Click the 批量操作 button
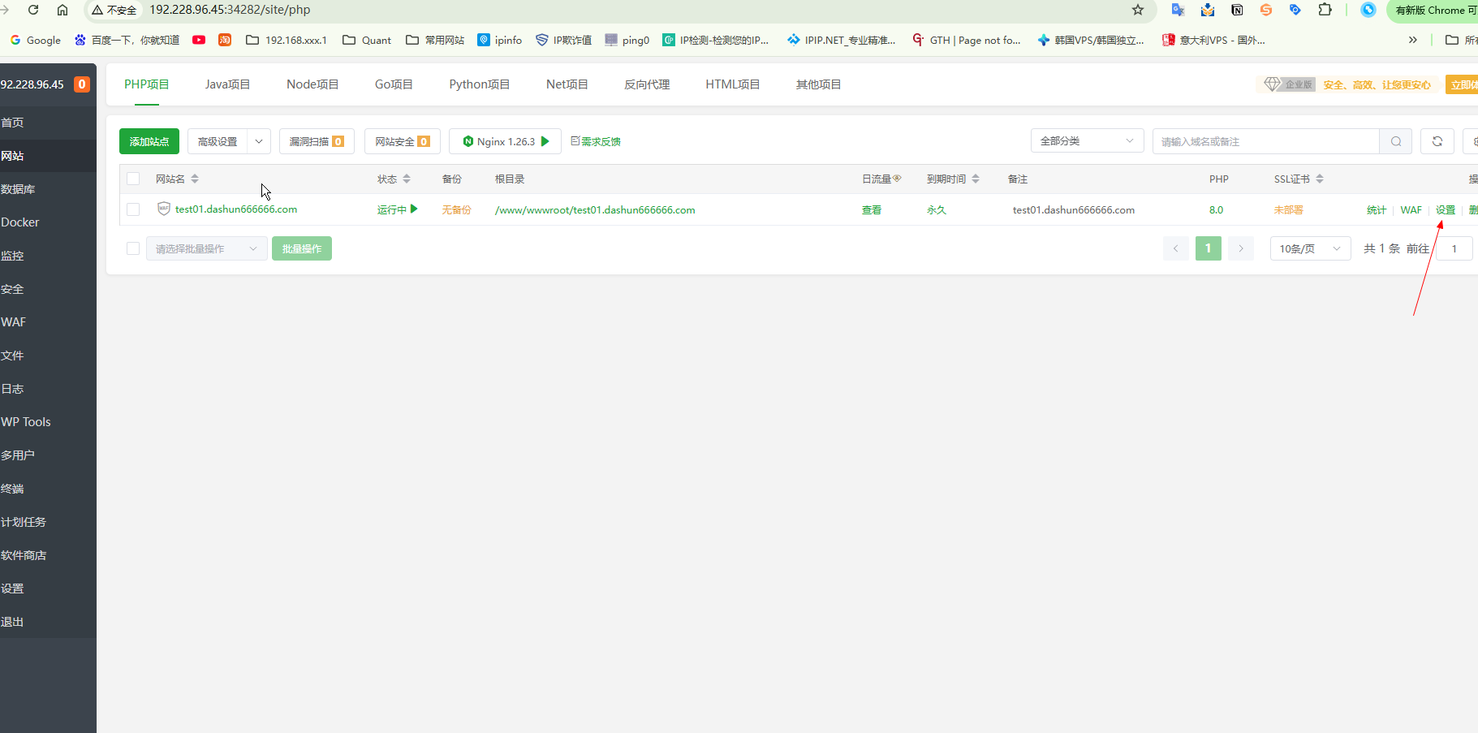The image size is (1478, 733). pyautogui.click(x=302, y=248)
